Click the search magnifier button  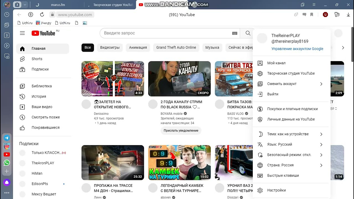click(x=248, y=33)
